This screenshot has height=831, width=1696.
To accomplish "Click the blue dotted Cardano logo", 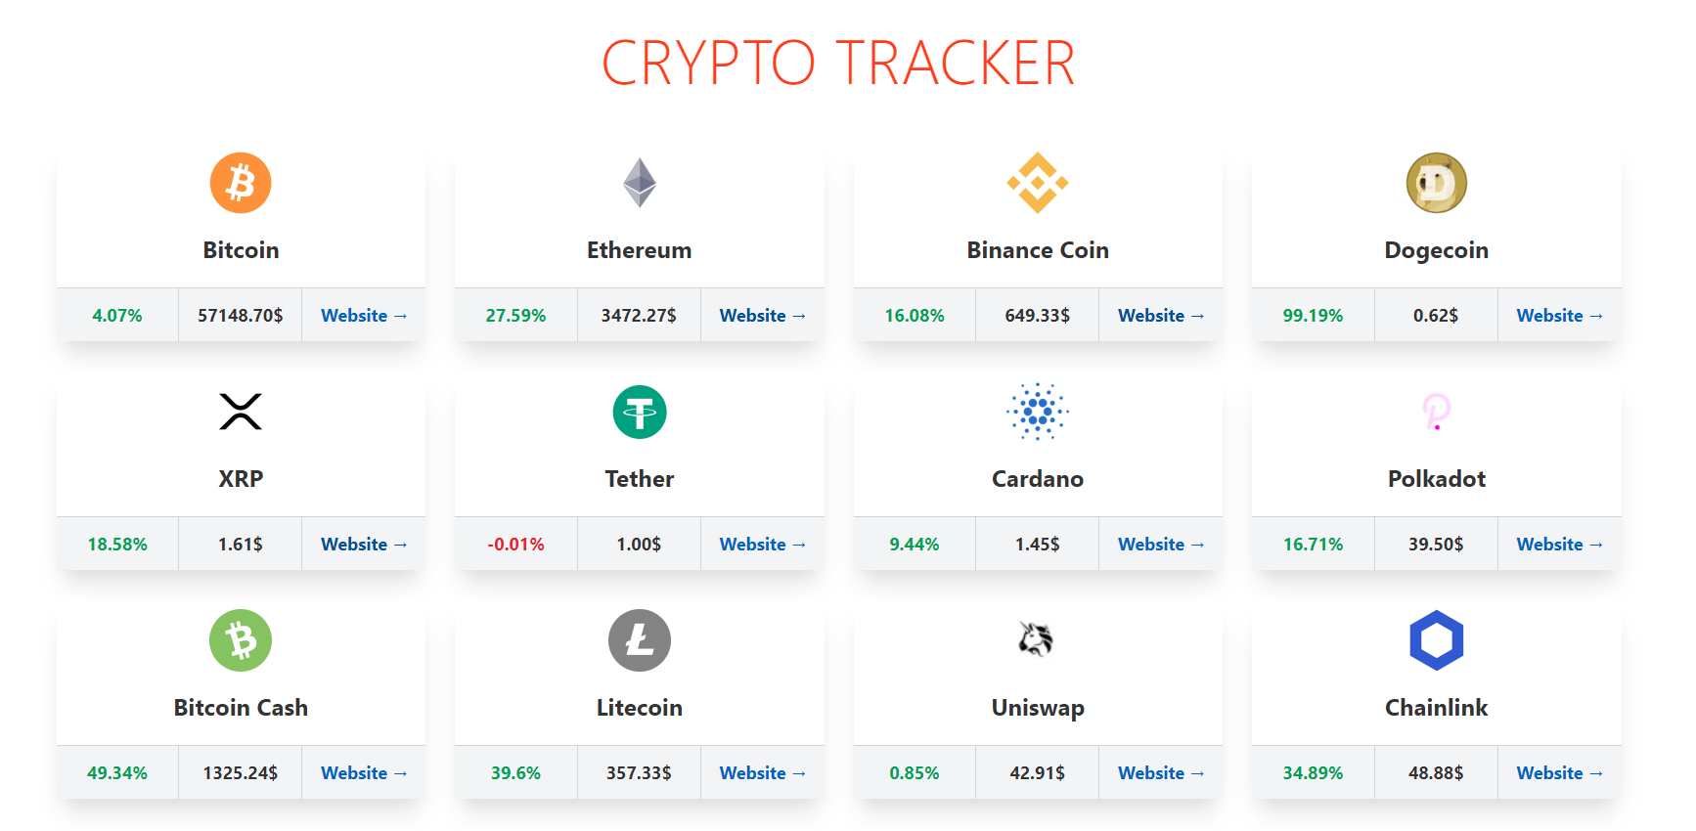I will pos(1038,412).
